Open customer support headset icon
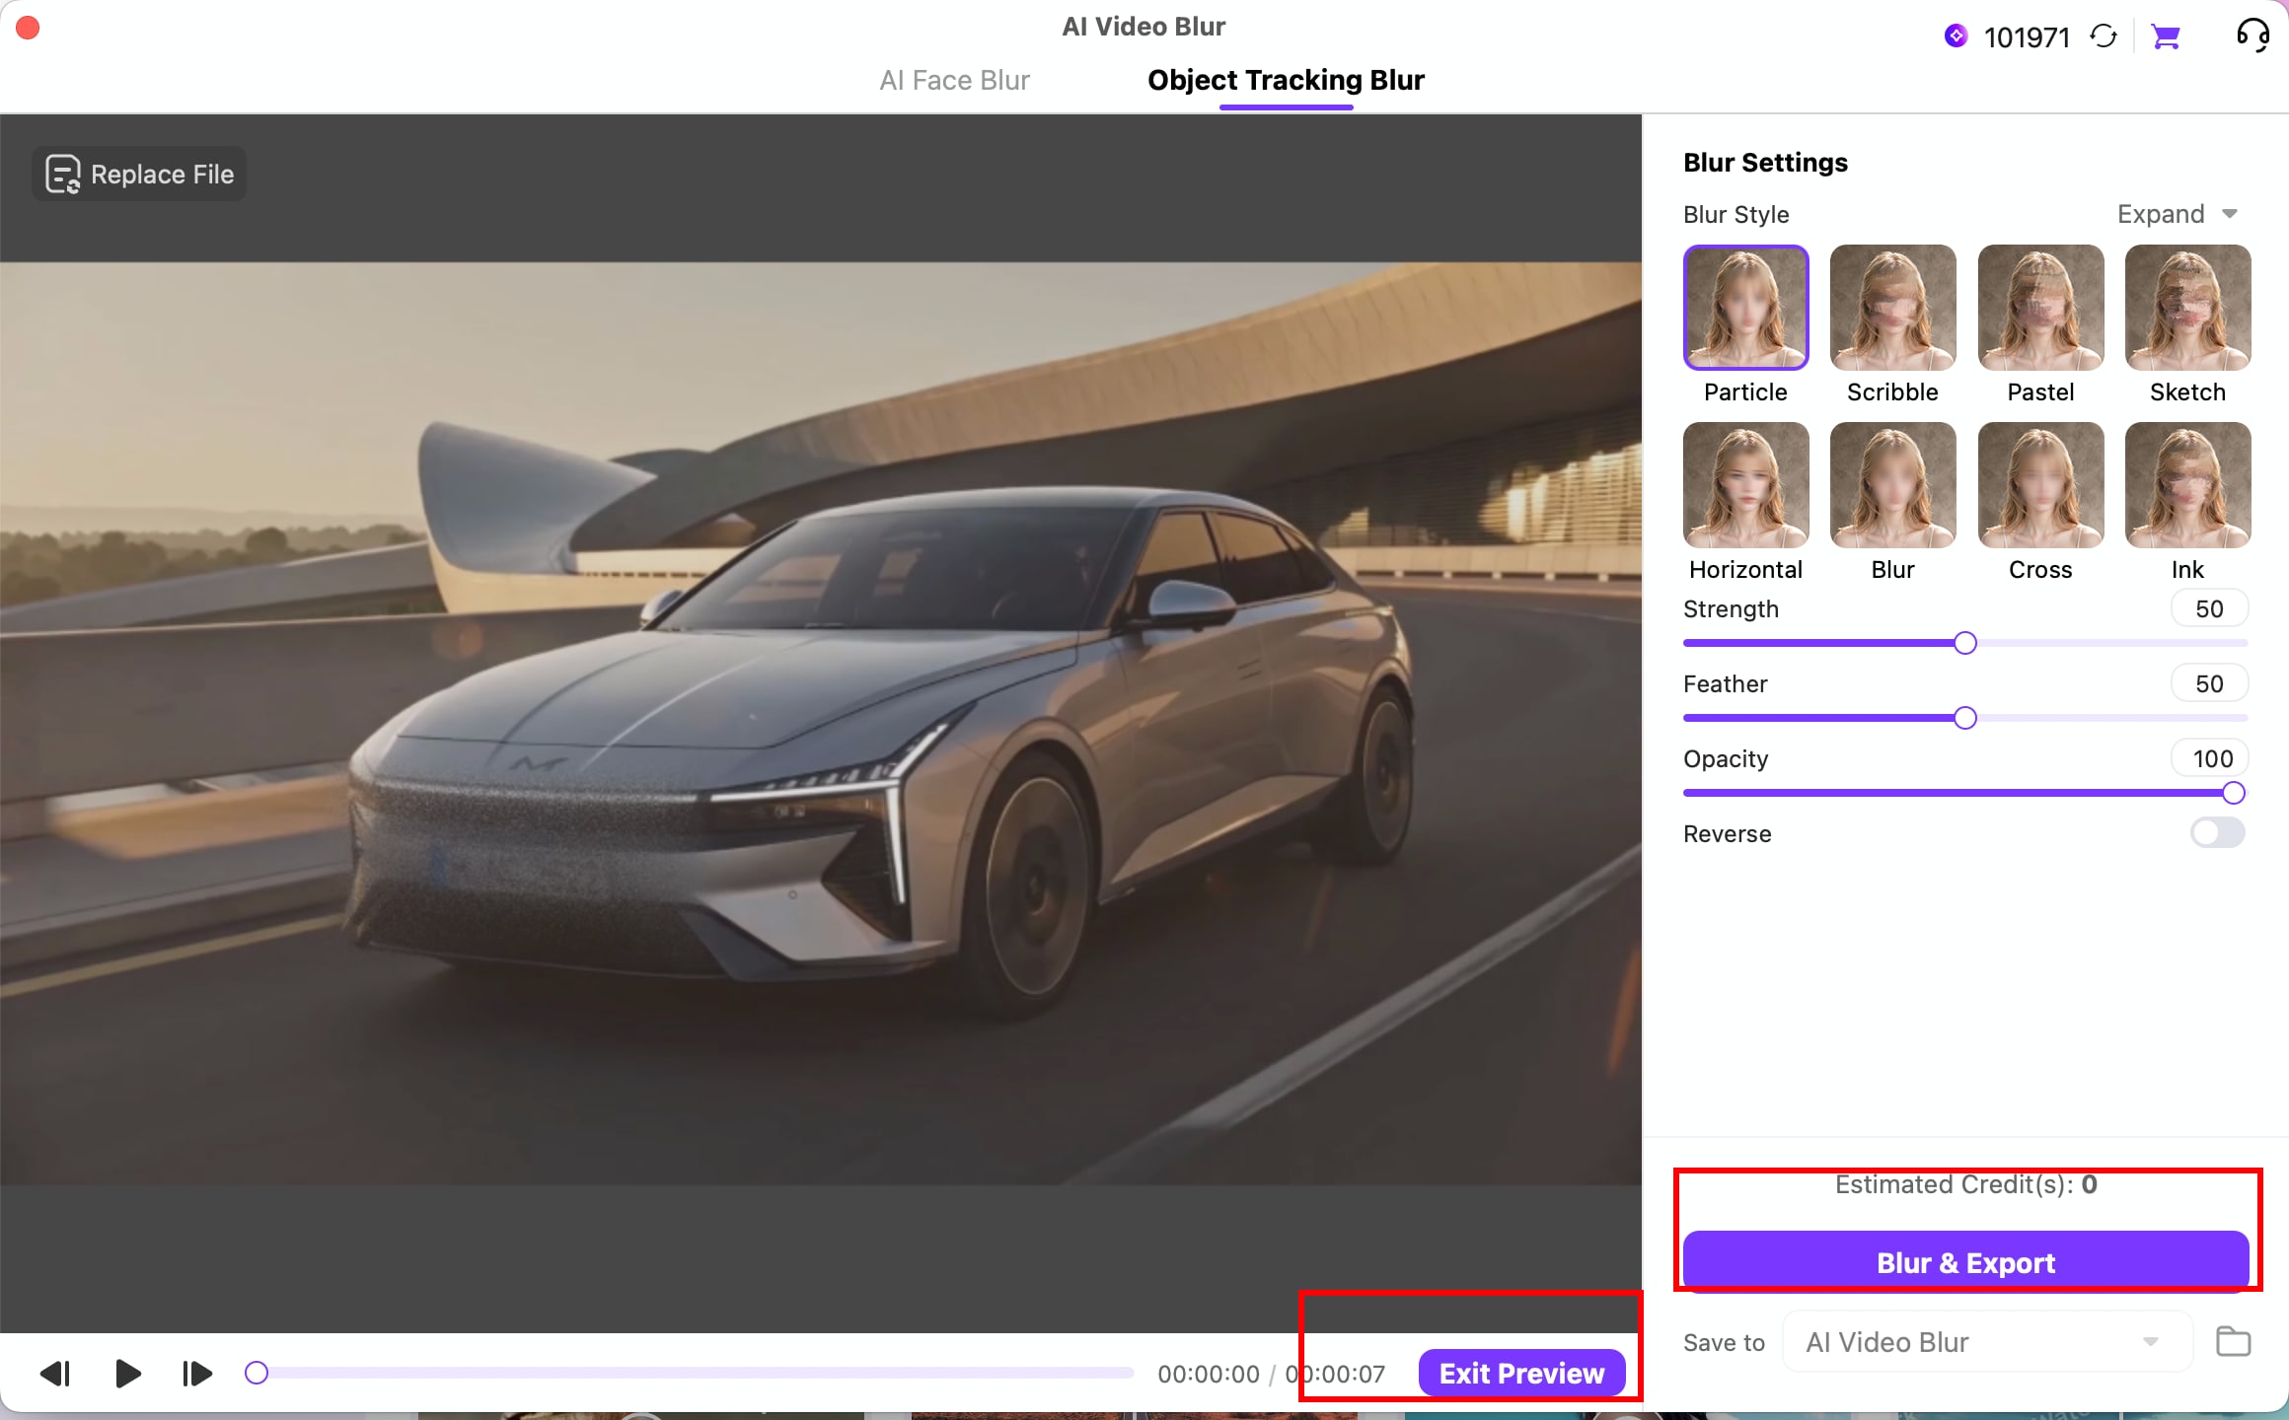Viewport: 2289px width, 1420px height. (2252, 35)
